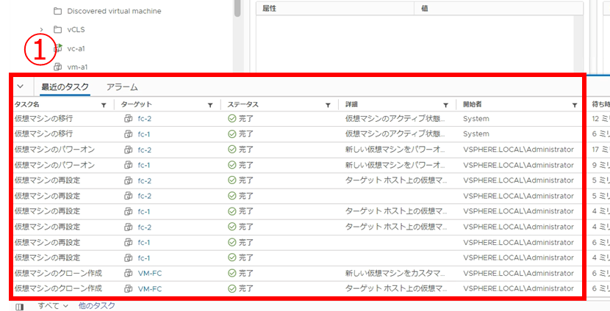Click the inventory tree vertical scrollbar
Viewport: 610px width, 311px height.
point(237,7)
